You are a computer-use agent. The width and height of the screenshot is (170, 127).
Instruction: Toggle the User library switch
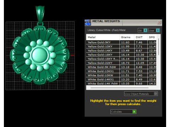click(x=154, y=30)
